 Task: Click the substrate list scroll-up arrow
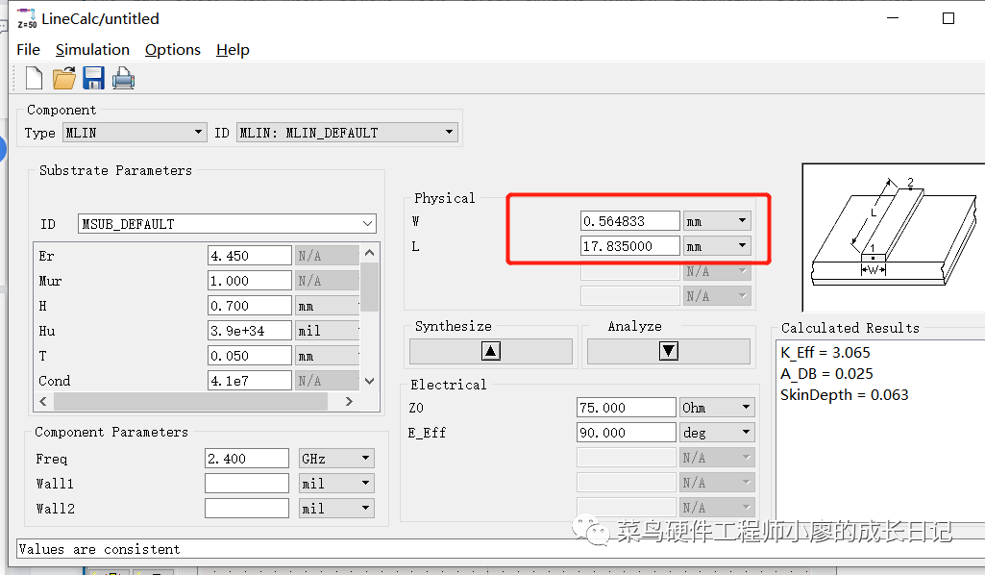coord(369,253)
